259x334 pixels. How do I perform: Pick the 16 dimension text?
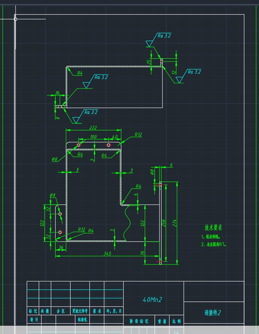(58, 93)
